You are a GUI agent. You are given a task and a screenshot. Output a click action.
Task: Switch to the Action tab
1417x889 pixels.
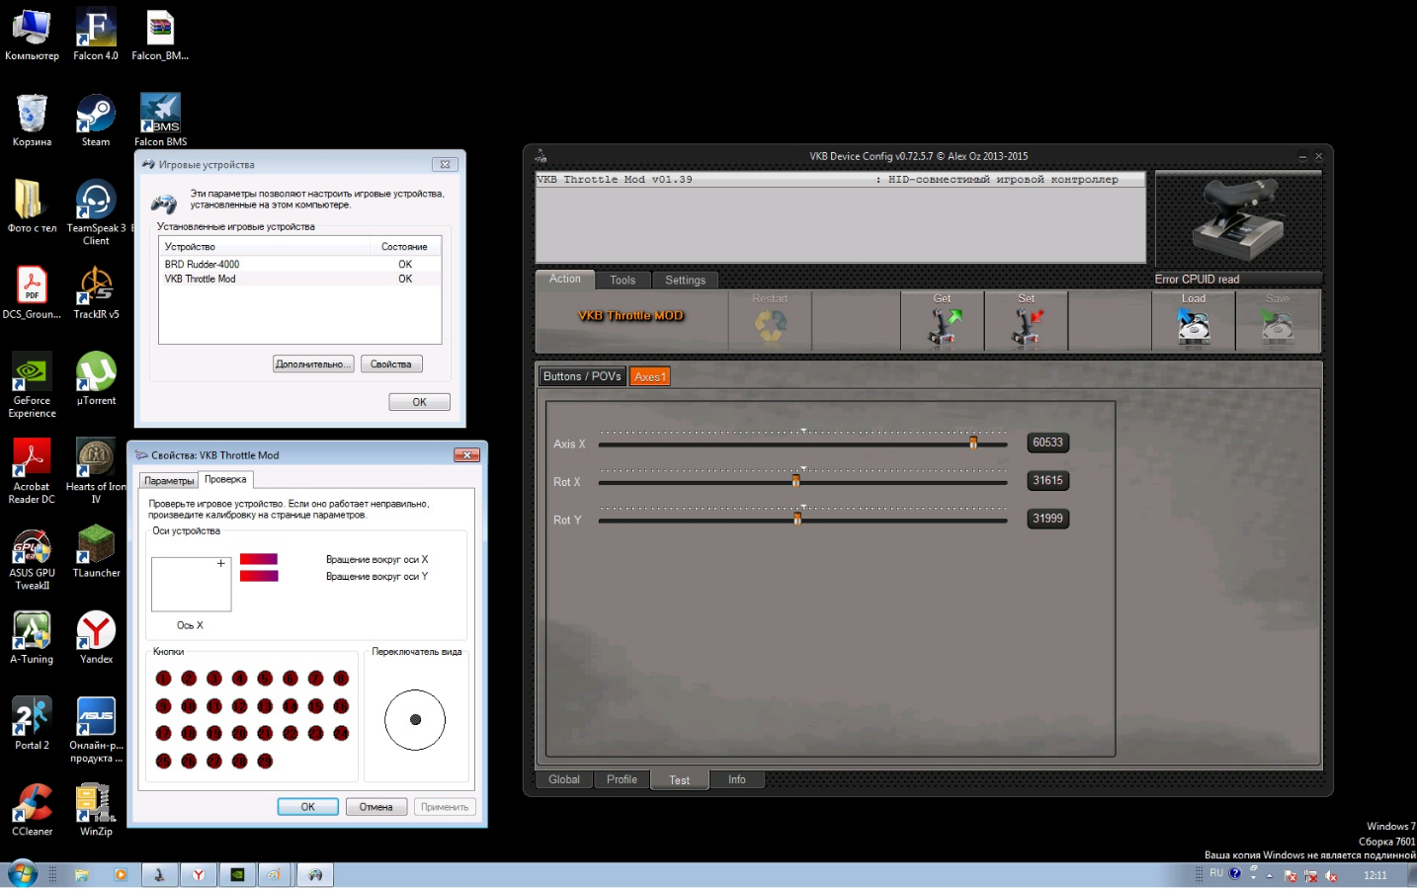tap(565, 280)
